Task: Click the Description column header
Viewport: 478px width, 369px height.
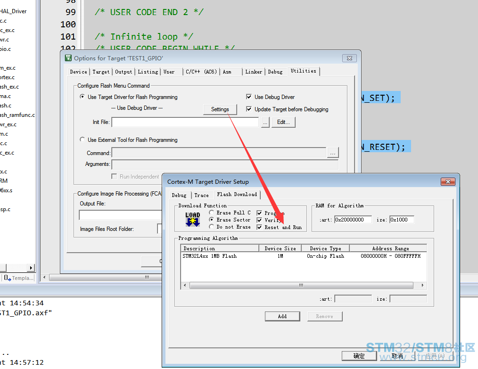Action: click(220, 248)
